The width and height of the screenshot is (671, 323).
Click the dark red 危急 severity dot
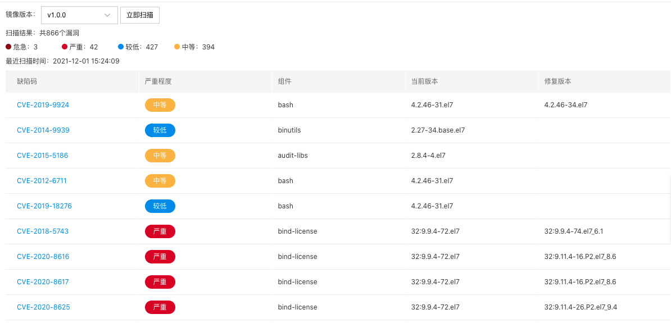coord(8,47)
